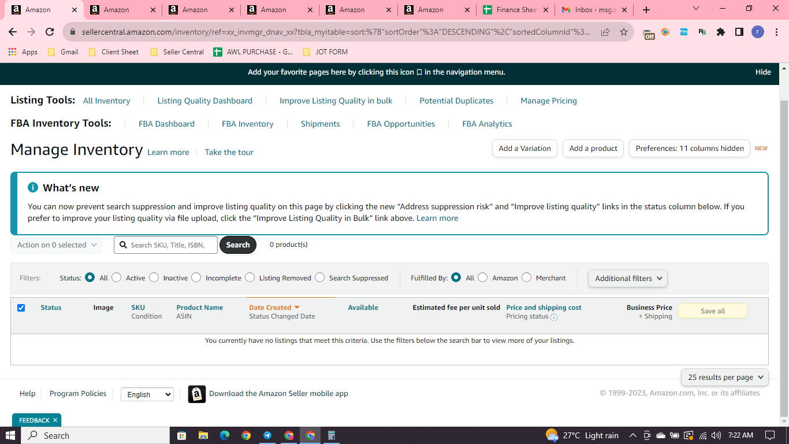Click the info icon beside What's new
The height and width of the screenshot is (444, 789).
pos(33,188)
